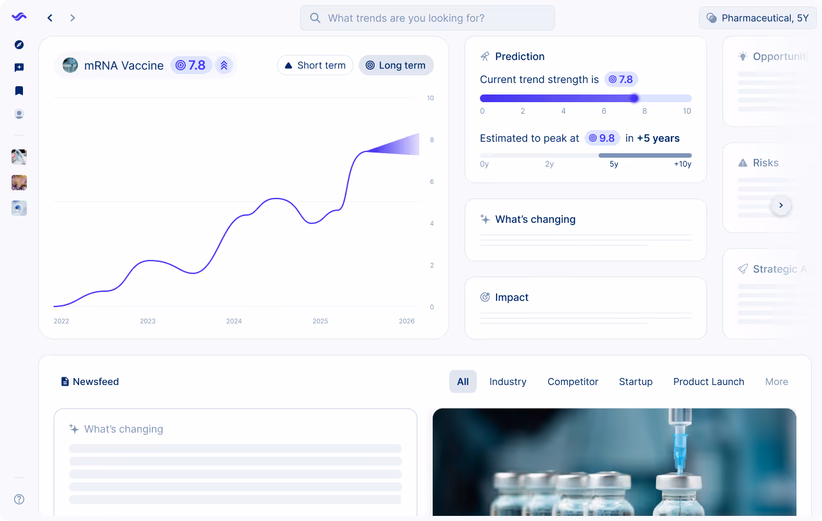Switch to the Industry tab

point(507,381)
